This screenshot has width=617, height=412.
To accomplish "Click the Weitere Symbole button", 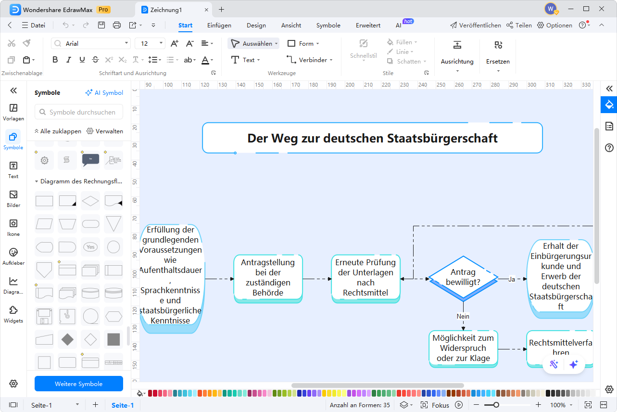I will pos(78,384).
